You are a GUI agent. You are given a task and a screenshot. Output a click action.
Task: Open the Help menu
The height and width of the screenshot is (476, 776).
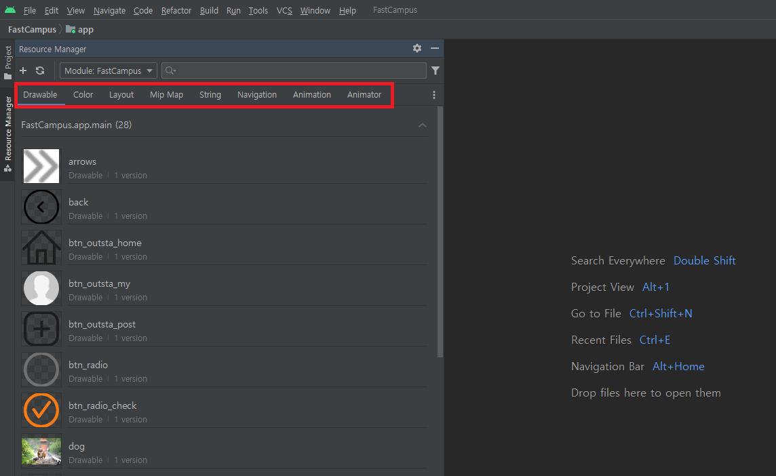point(347,10)
